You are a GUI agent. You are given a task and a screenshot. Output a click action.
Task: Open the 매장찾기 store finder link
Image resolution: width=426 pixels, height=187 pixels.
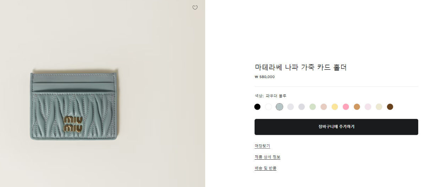pyautogui.click(x=262, y=146)
